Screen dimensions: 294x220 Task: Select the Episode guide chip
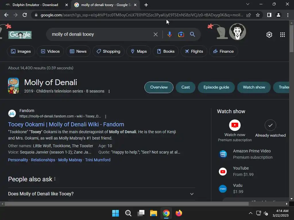(x=216, y=87)
